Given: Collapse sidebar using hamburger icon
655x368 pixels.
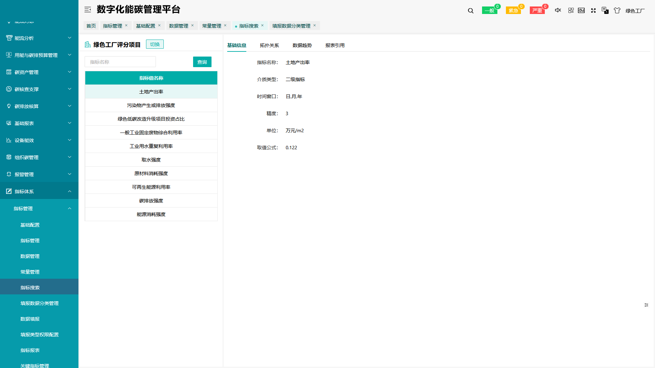Looking at the screenshot, I should (x=88, y=10).
